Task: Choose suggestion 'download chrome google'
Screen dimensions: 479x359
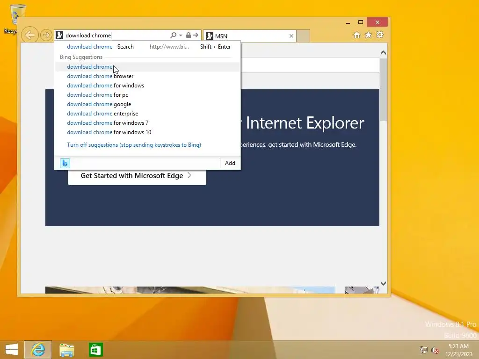Action: click(x=147, y=104)
